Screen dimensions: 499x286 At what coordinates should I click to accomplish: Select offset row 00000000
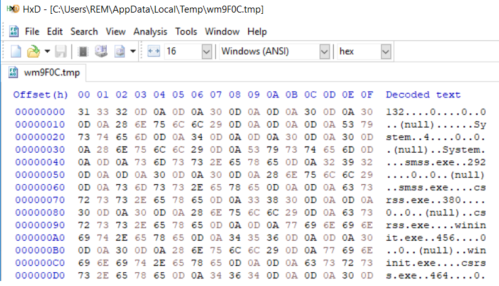click(40, 112)
